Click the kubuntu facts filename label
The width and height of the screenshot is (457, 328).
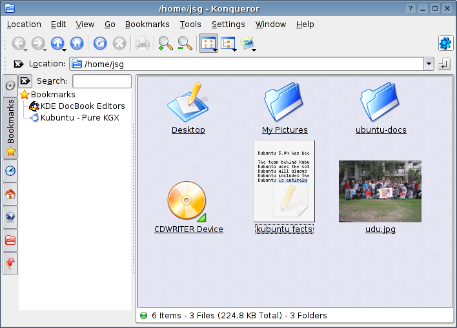pos(284,229)
